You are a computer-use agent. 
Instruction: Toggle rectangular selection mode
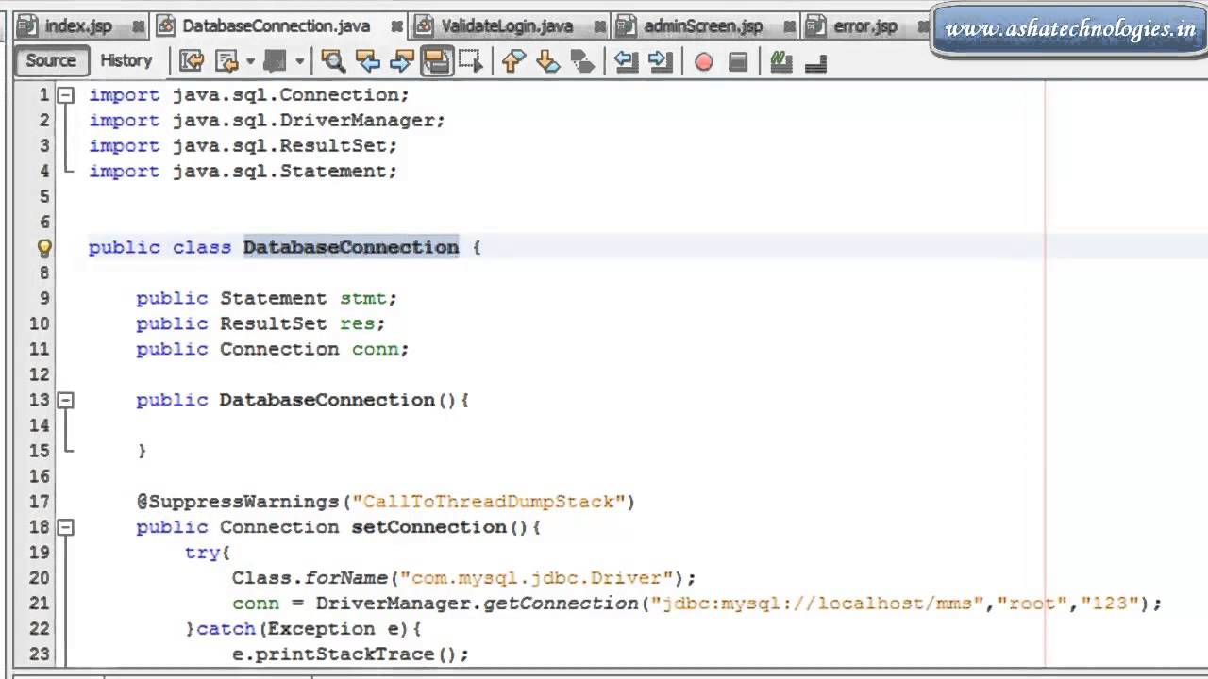coord(470,62)
